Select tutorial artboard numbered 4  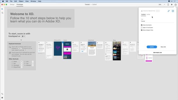point(100,45)
